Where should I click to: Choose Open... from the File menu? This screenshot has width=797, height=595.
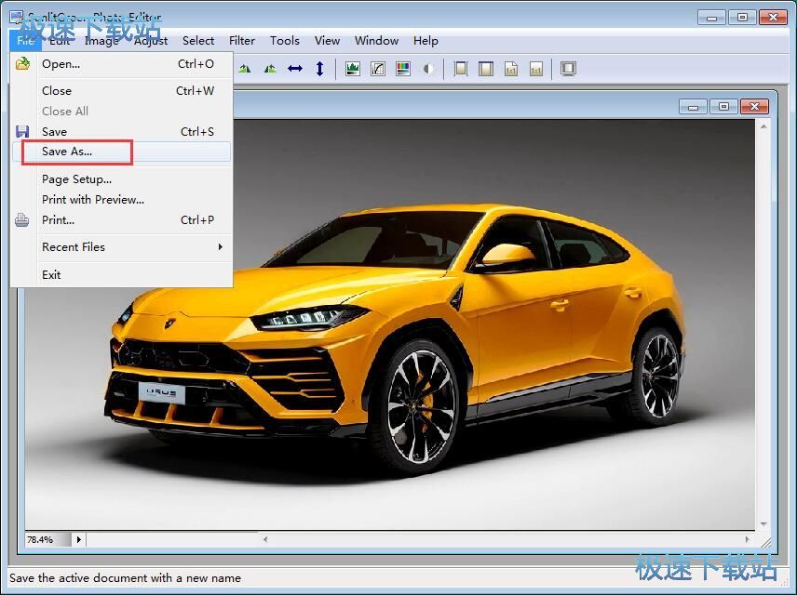coord(122,64)
